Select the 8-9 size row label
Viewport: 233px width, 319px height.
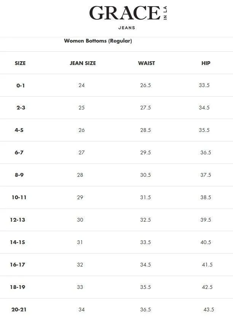pos(19,175)
